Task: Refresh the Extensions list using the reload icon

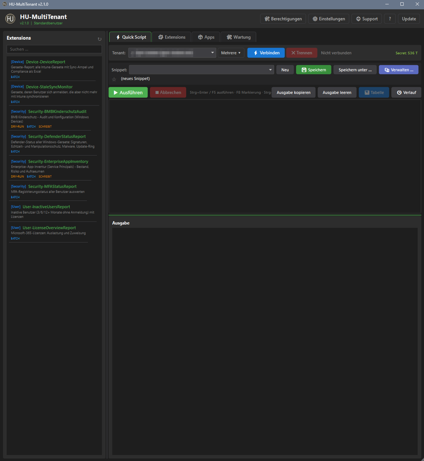Action: click(x=99, y=39)
